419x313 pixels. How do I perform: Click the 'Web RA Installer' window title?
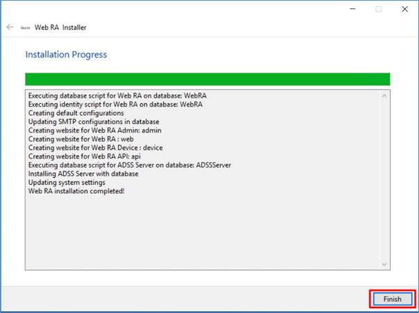pyautogui.click(x=60, y=28)
